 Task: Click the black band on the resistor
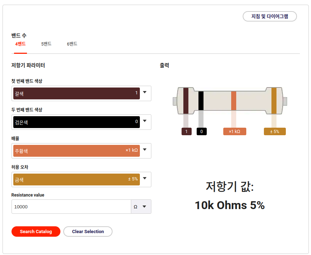201,101
